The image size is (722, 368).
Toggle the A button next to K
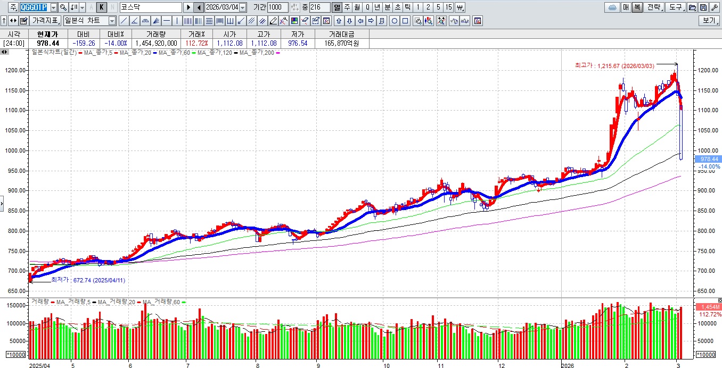(x=91, y=7)
